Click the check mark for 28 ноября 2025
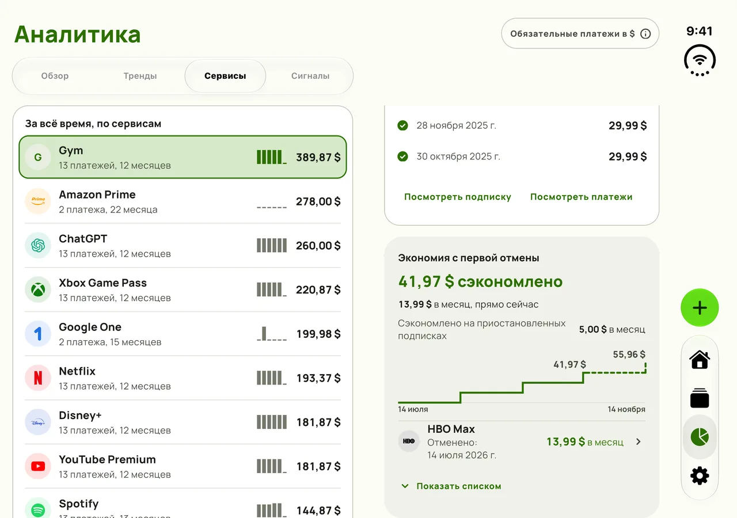737x518 pixels. click(x=402, y=125)
